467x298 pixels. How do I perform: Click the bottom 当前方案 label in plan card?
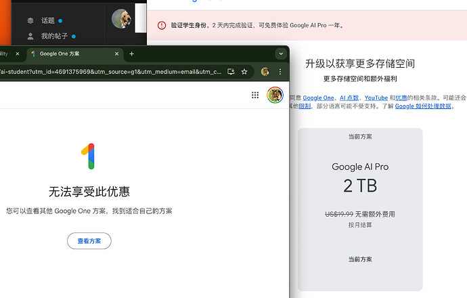[360, 259]
